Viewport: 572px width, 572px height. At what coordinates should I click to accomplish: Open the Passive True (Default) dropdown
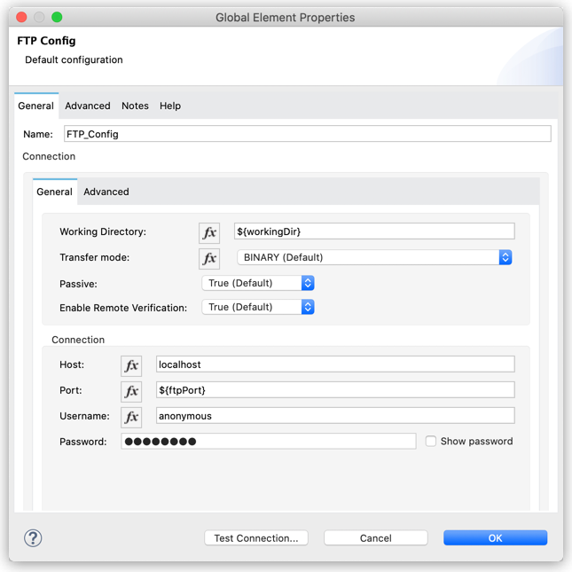[258, 283]
